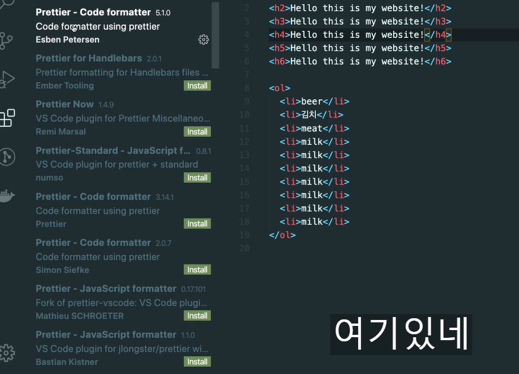Screen dimensions: 519x374
Task: Click line number 8 in gutter
Action: point(247,88)
